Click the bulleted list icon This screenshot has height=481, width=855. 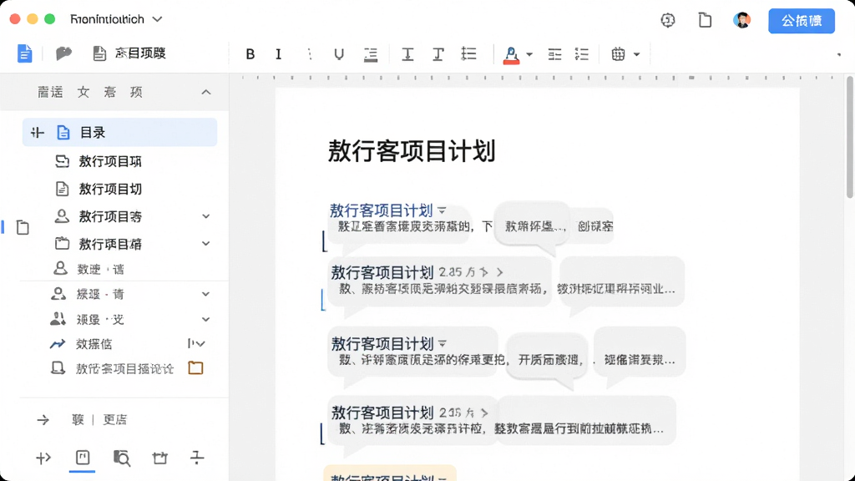(x=582, y=54)
